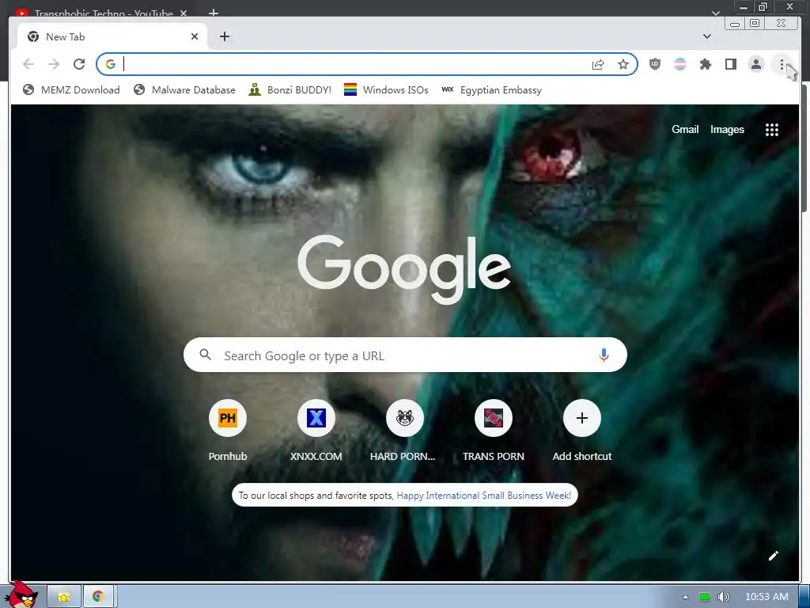
Task: Reload the page with the refresh icon
Action: pos(79,64)
